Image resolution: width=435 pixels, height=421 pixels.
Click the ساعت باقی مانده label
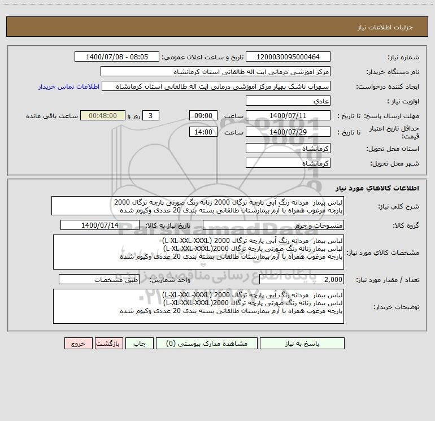tap(52, 116)
